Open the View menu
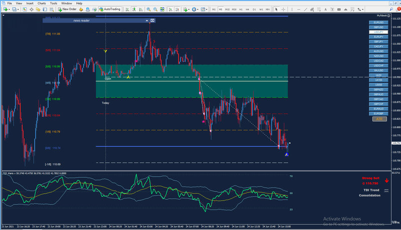 click(x=19, y=4)
